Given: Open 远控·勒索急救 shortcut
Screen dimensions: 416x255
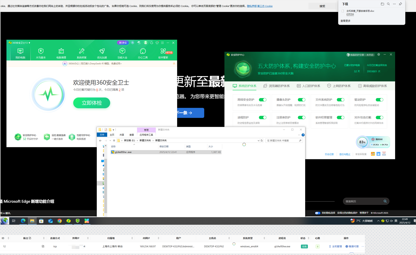Looking at the screenshot, I should coord(55,137).
